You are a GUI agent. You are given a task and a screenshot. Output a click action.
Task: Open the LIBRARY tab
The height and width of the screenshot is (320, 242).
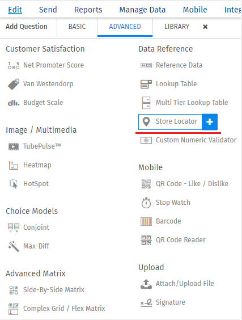click(177, 27)
